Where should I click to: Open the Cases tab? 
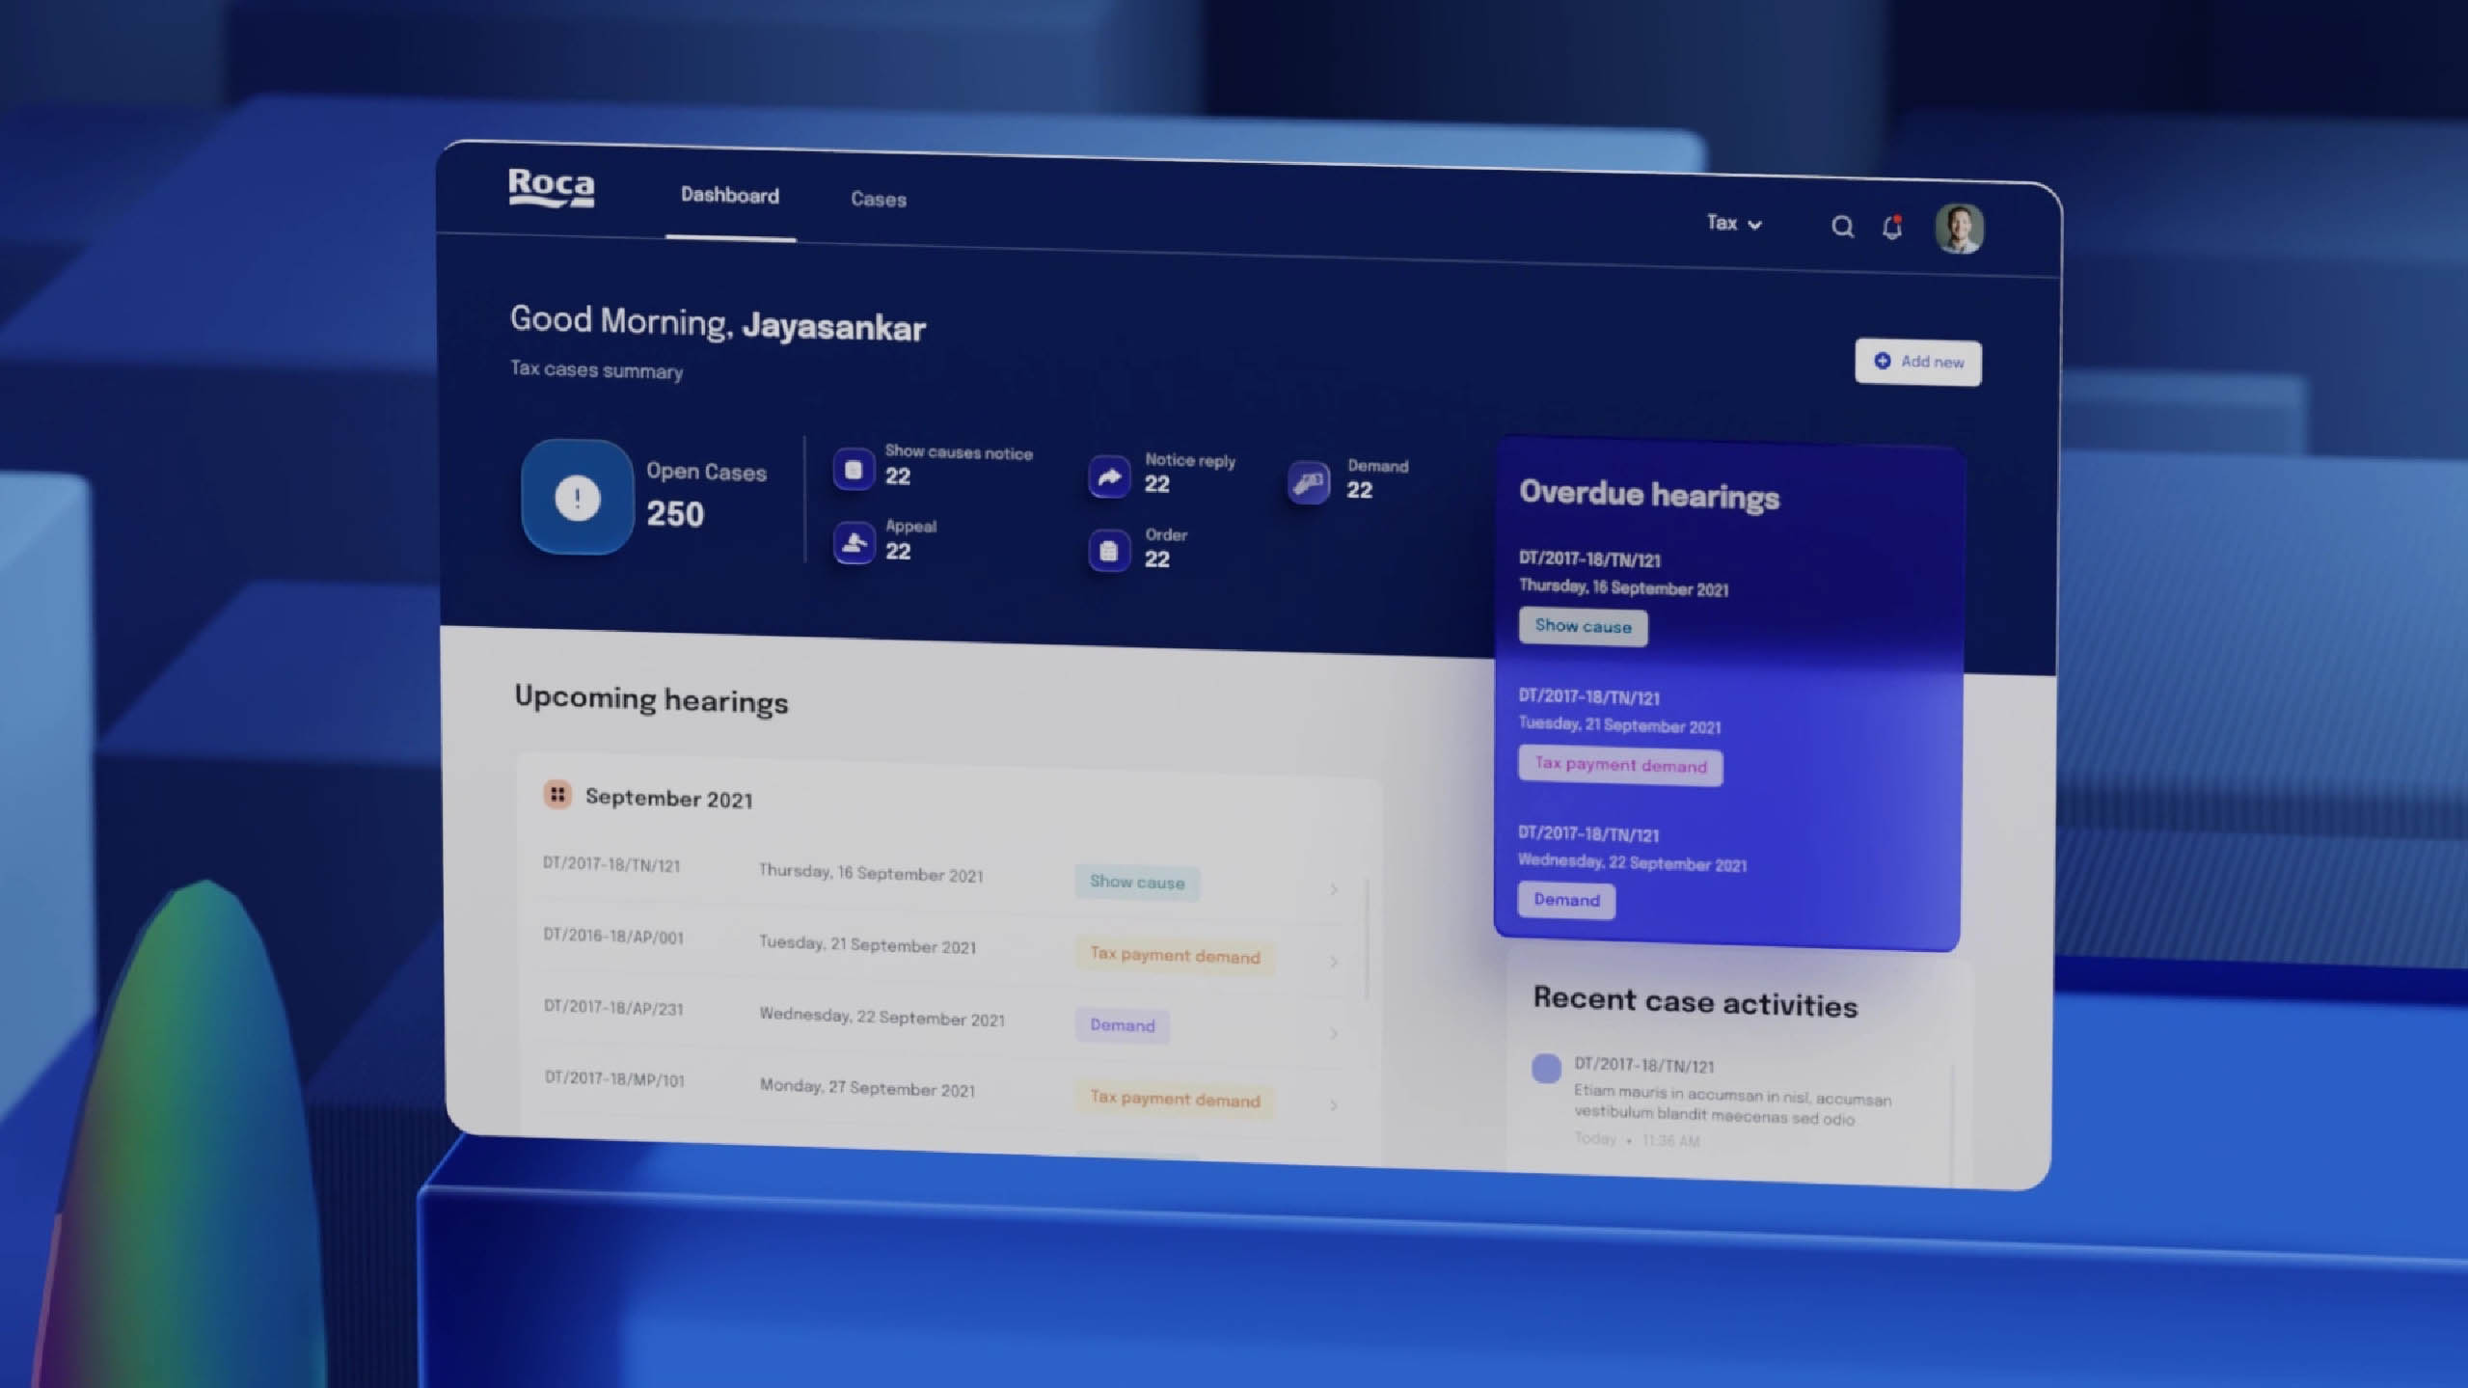(x=878, y=200)
